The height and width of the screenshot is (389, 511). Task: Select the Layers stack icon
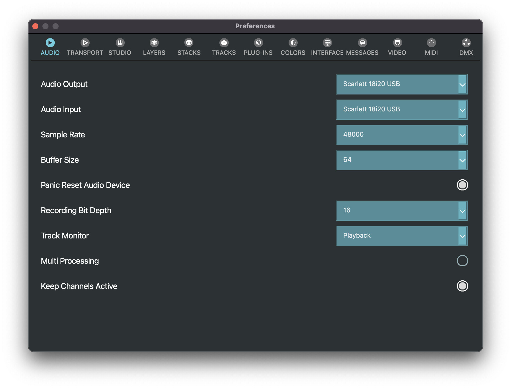(154, 43)
